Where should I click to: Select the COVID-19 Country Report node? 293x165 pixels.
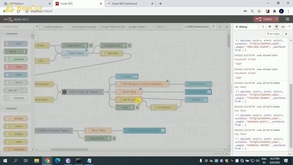54,130
